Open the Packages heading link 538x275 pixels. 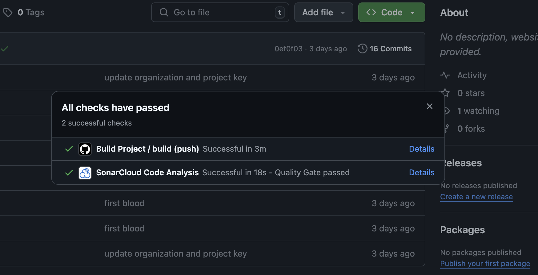tap(462, 230)
